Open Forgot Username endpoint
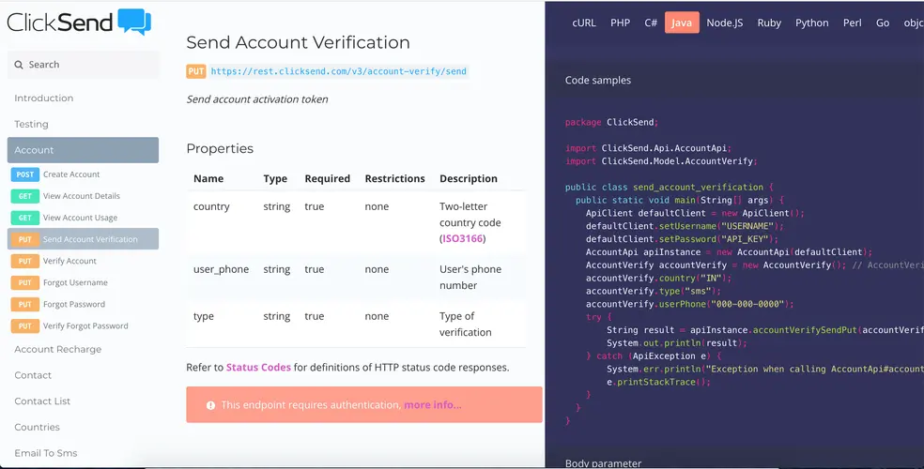924x469 pixels. coord(75,282)
